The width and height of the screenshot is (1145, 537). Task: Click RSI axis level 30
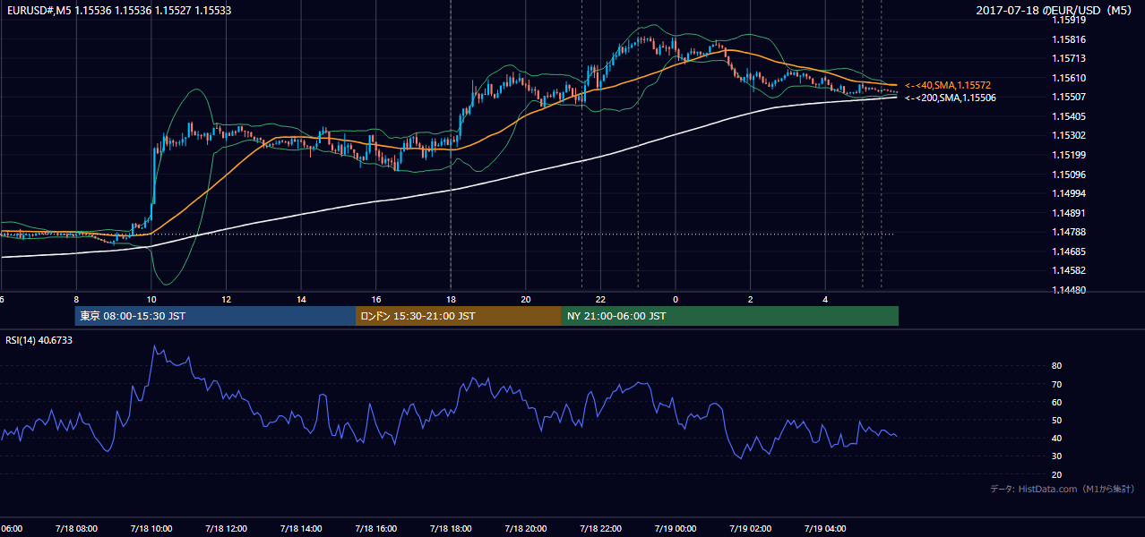pos(1057,456)
